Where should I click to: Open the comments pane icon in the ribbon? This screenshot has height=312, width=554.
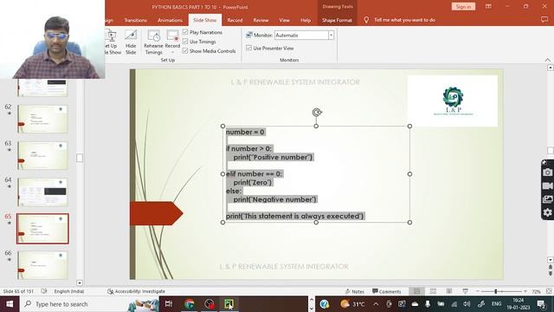coord(544,20)
